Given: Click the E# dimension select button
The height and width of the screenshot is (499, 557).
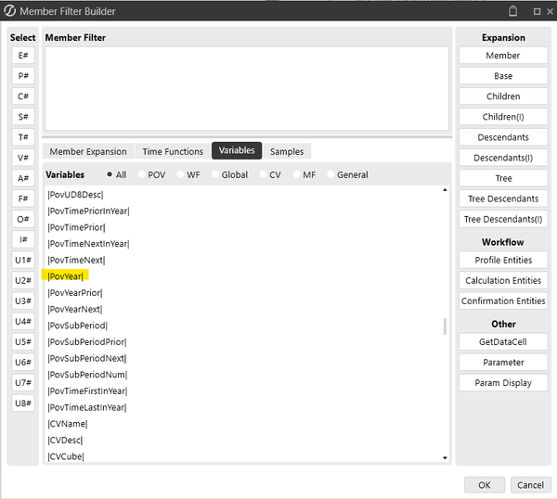Looking at the screenshot, I should pos(23,56).
